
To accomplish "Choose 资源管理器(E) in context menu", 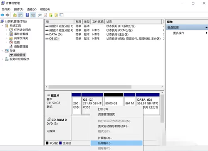I will (116, 114).
